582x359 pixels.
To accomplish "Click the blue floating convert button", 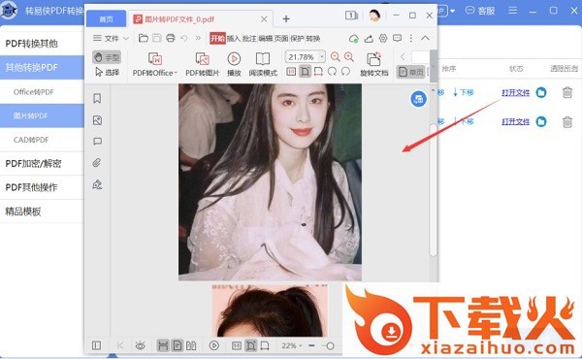I will pos(418,99).
